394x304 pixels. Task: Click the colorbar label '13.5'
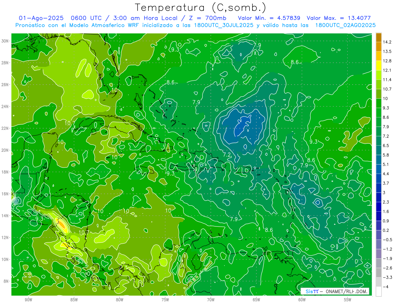coord(387,51)
